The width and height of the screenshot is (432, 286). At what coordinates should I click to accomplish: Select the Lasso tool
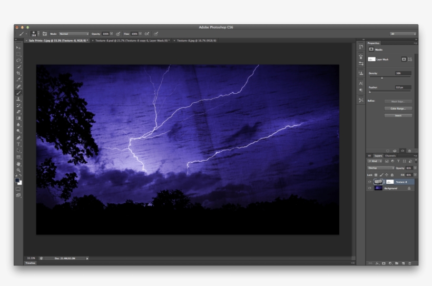click(18, 61)
